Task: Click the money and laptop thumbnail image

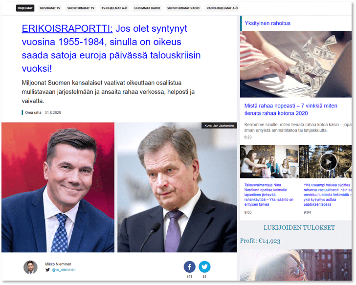Action: [295, 64]
